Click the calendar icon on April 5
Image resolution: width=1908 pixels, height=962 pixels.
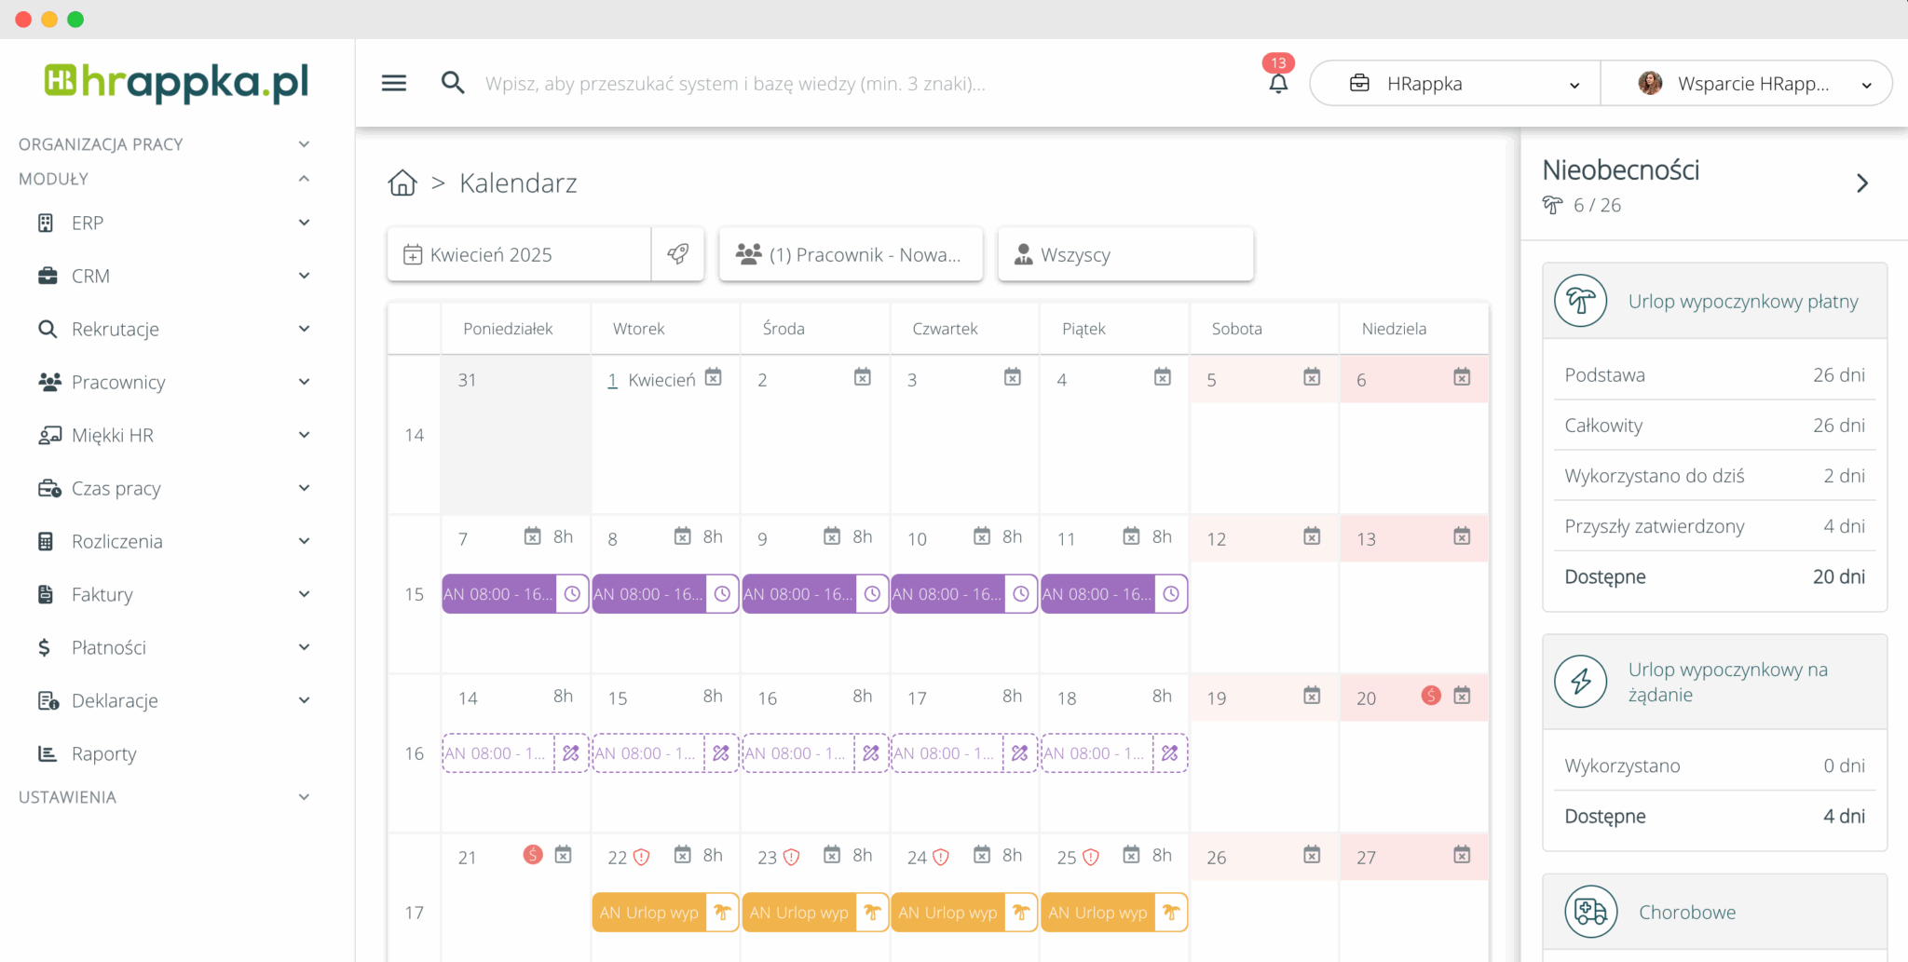(x=1312, y=377)
